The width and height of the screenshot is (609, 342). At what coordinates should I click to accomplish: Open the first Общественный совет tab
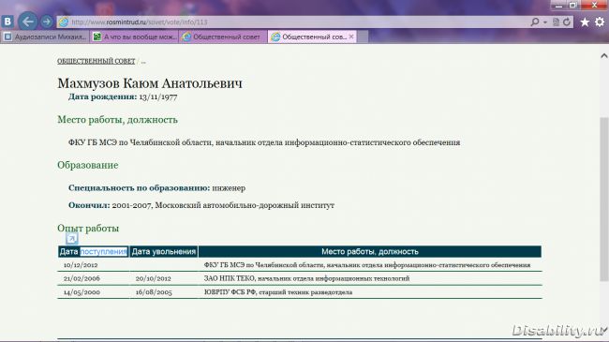pyautogui.click(x=223, y=37)
